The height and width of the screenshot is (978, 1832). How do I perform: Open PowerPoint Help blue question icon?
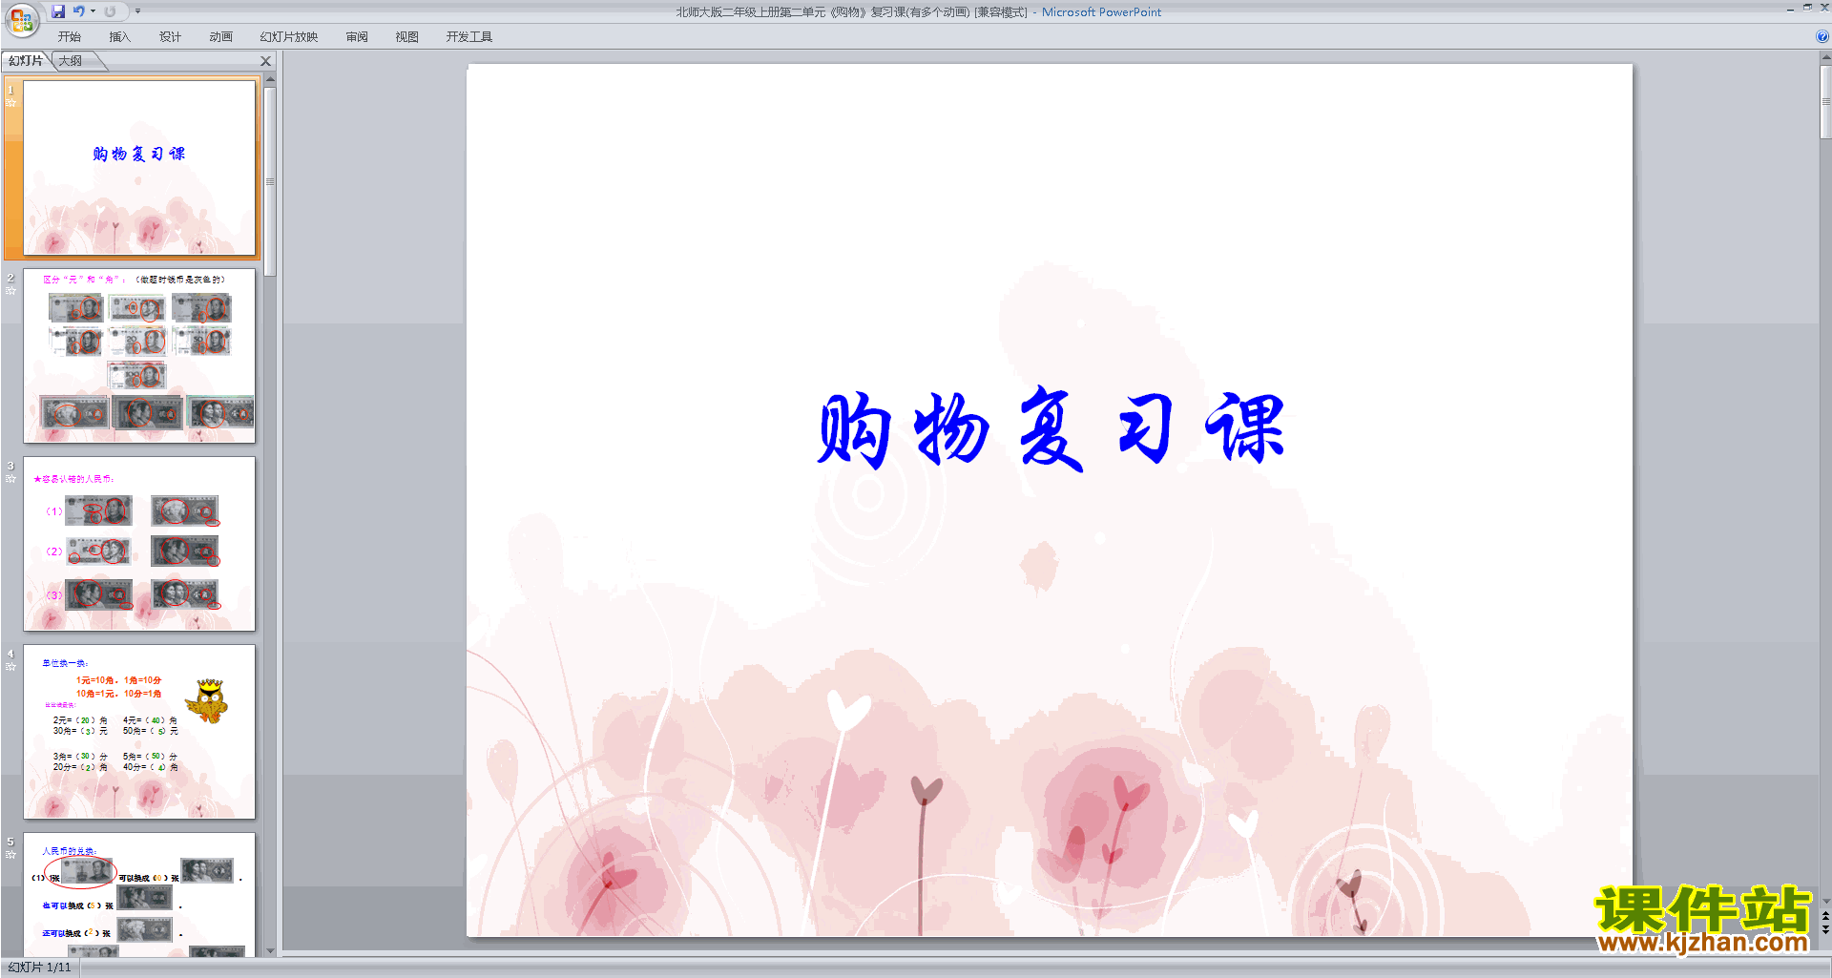click(1822, 36)
